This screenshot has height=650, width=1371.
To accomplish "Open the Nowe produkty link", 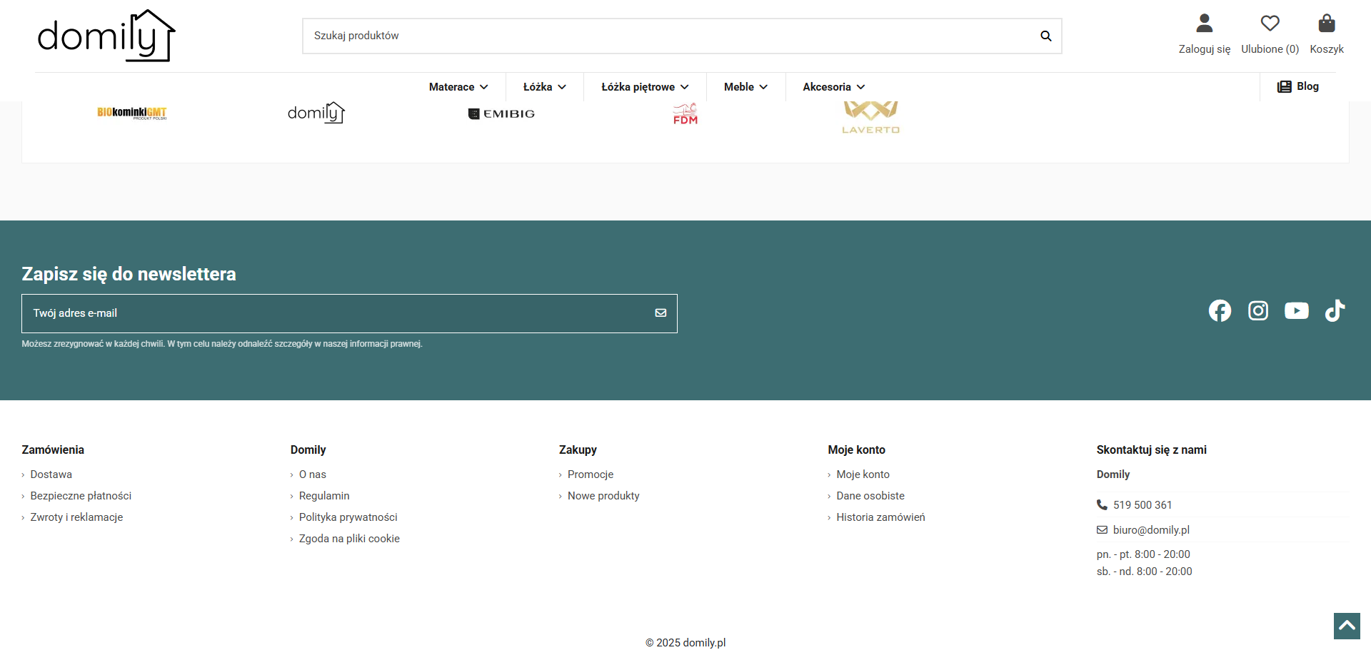I will click(x=603, y=496).
